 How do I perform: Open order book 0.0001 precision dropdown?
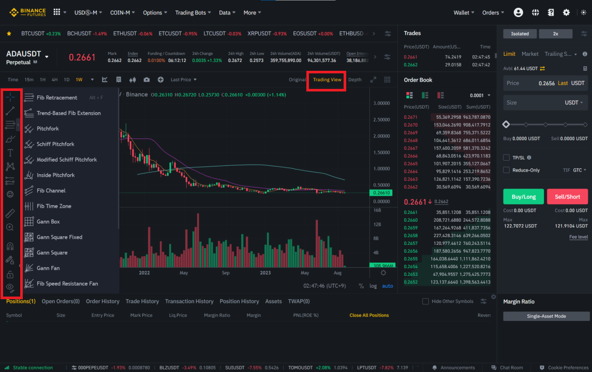pos(480,96)
